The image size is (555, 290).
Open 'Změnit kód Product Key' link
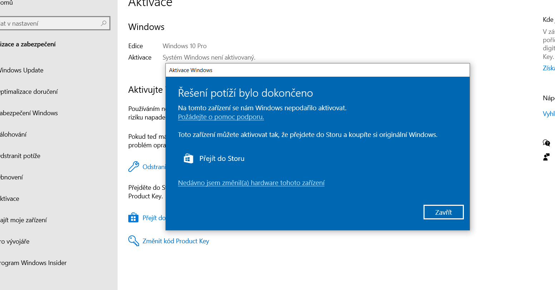pyautogui.click(x=175, y=241)
